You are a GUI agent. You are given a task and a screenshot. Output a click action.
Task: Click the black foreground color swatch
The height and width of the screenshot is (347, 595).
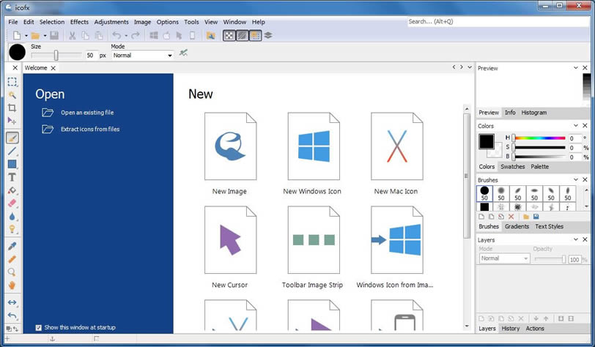click(486, 141)
